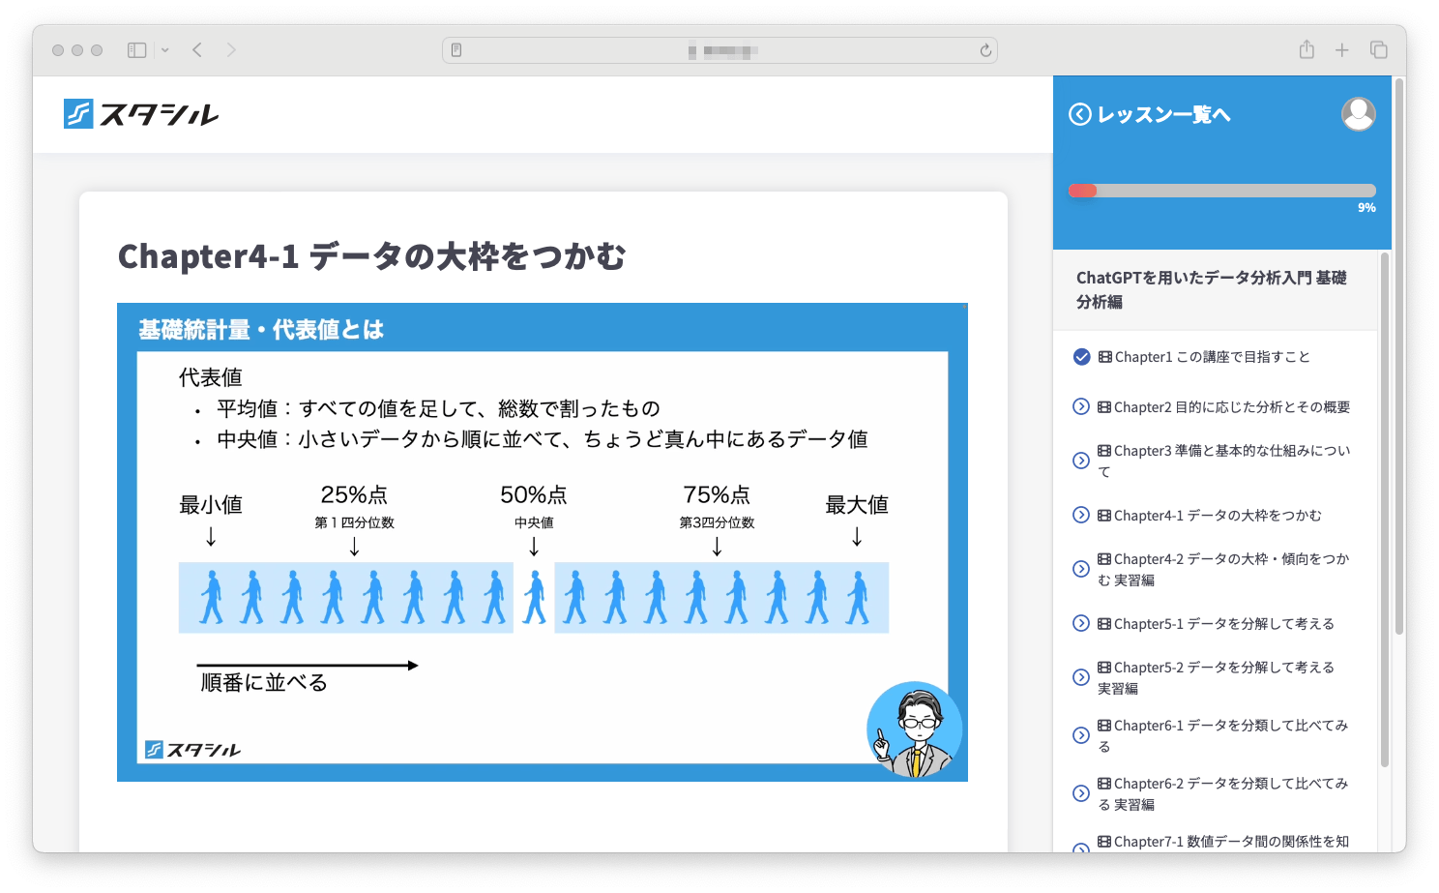Open a new tab with plus icon
This screenshot has height=893, width=1439.
1341,50
